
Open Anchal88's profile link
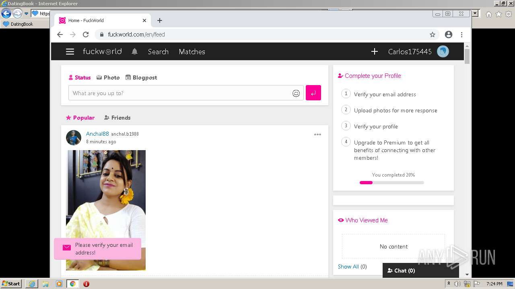coord(97,134)
